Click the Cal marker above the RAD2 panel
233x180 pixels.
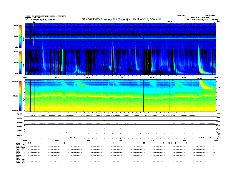tap(34, 22)
